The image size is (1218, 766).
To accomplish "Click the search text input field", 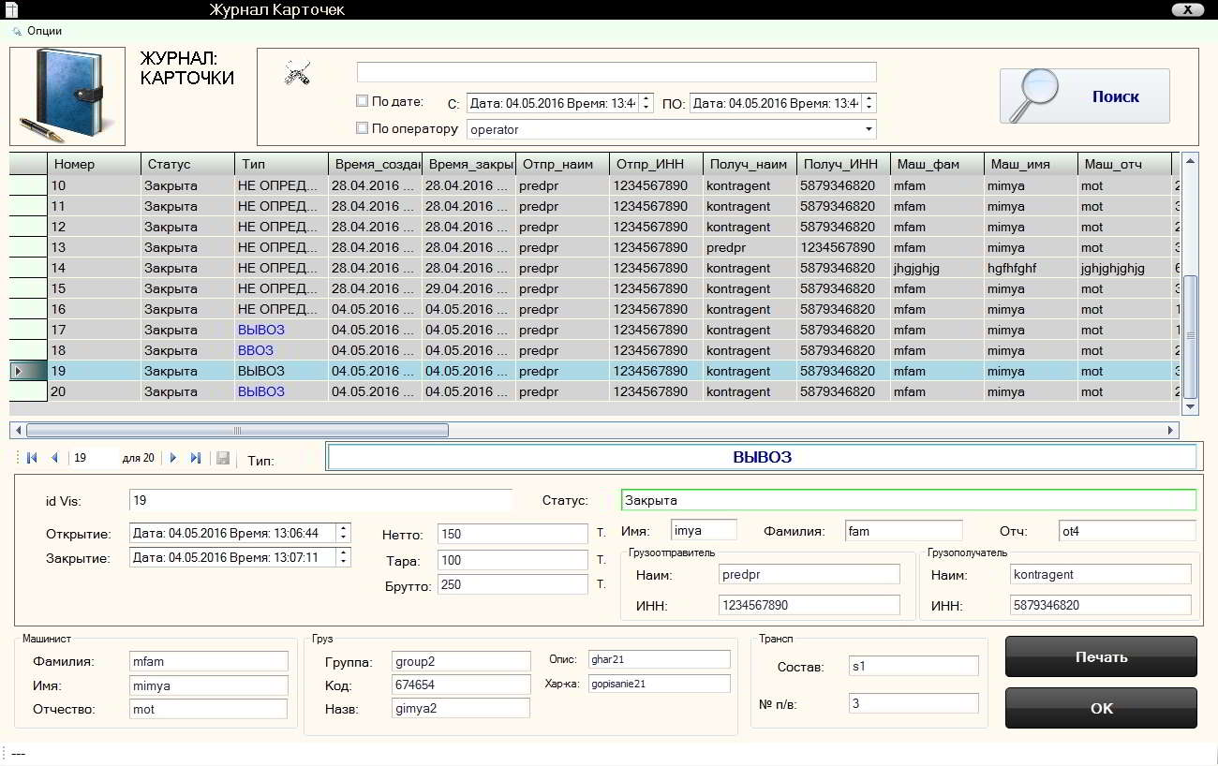I will click(x=616, y=72).
